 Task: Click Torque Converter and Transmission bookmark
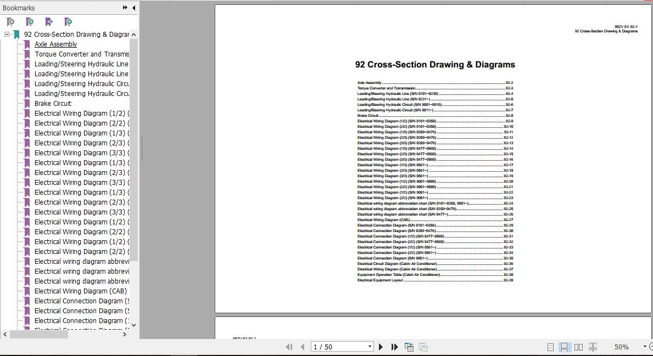(81, 54)
